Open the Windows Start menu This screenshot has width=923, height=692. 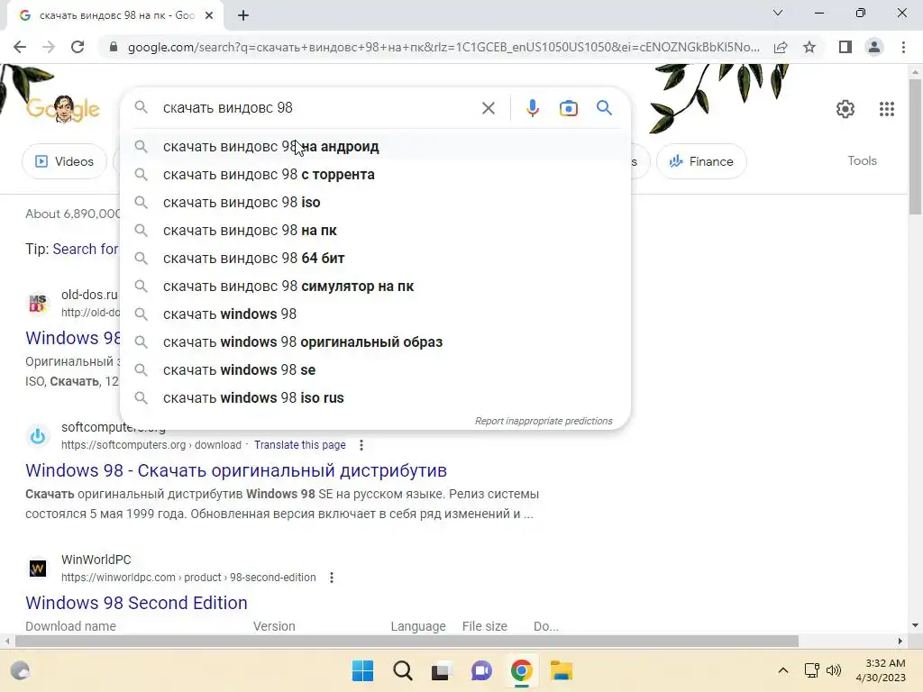click(x=362, y=670)
